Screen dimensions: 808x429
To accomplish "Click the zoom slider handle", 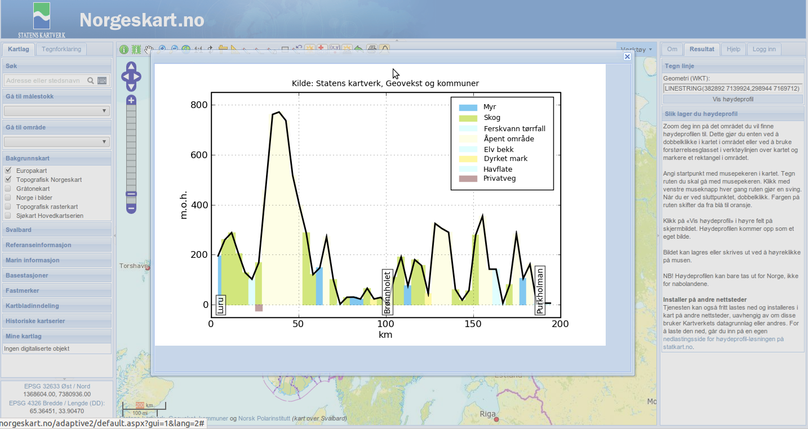I will pos(131,194).
